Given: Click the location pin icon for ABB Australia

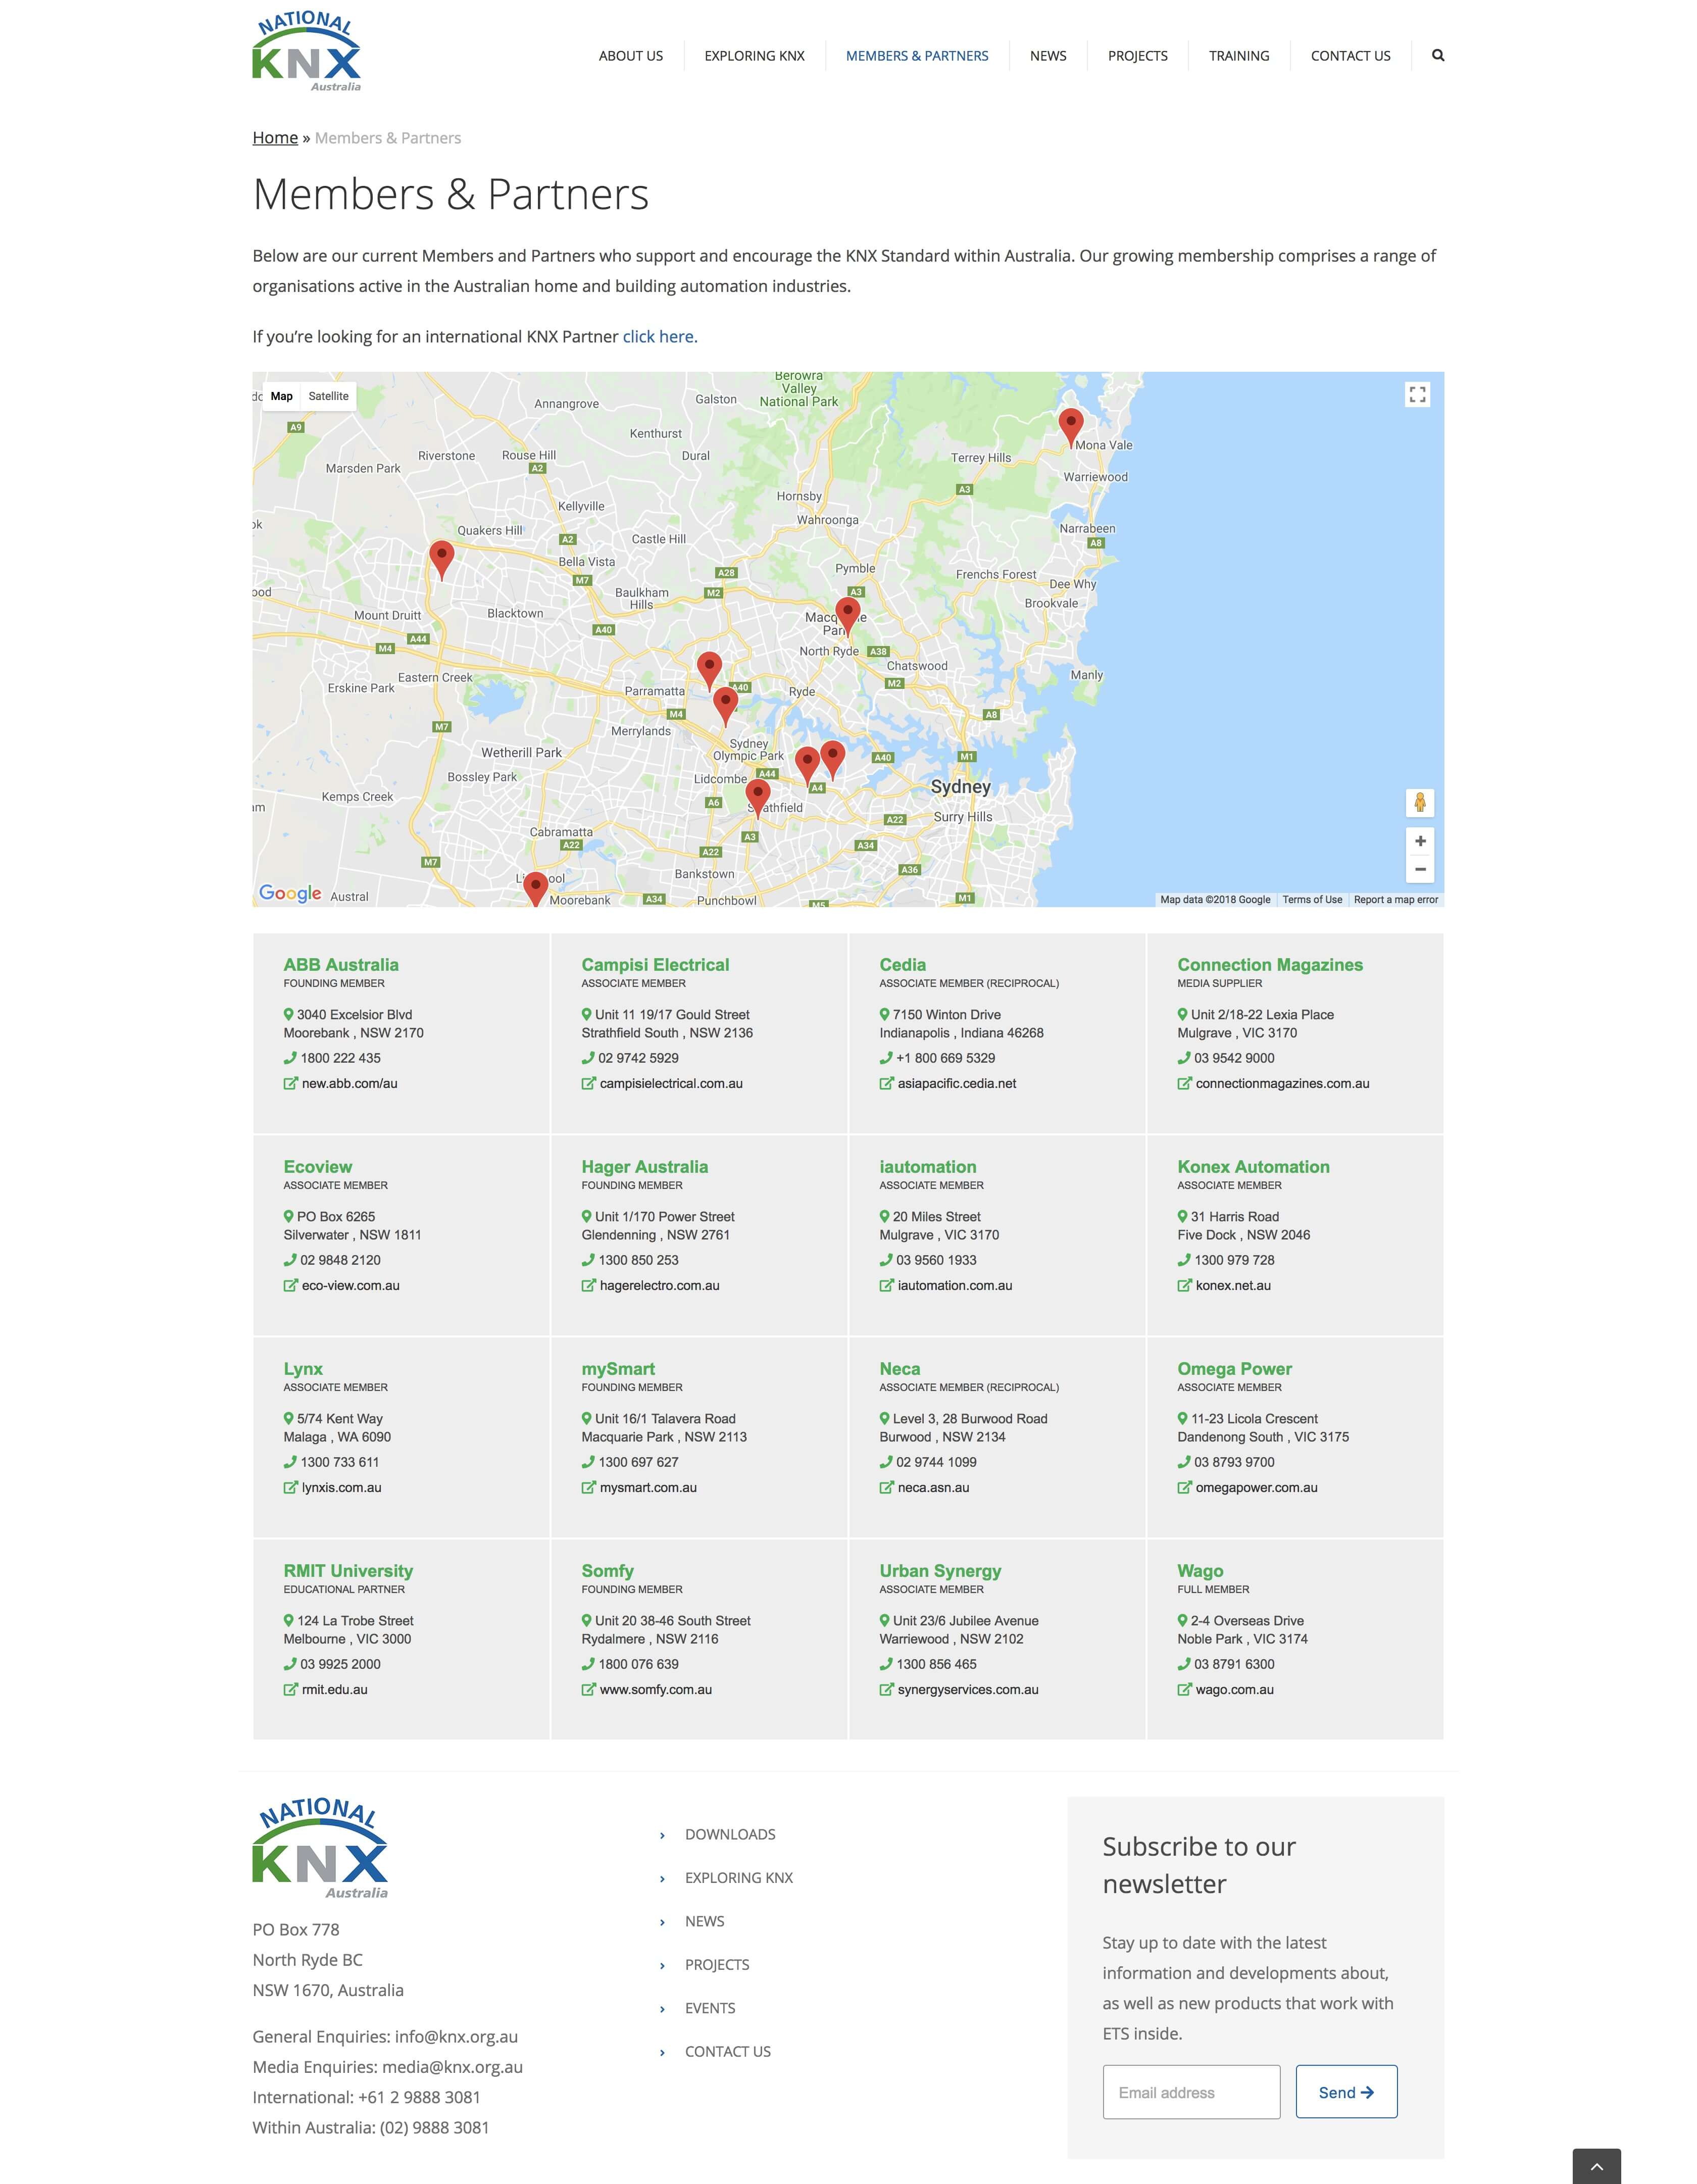Looking at the screenshot, I should pos(289,1014).
